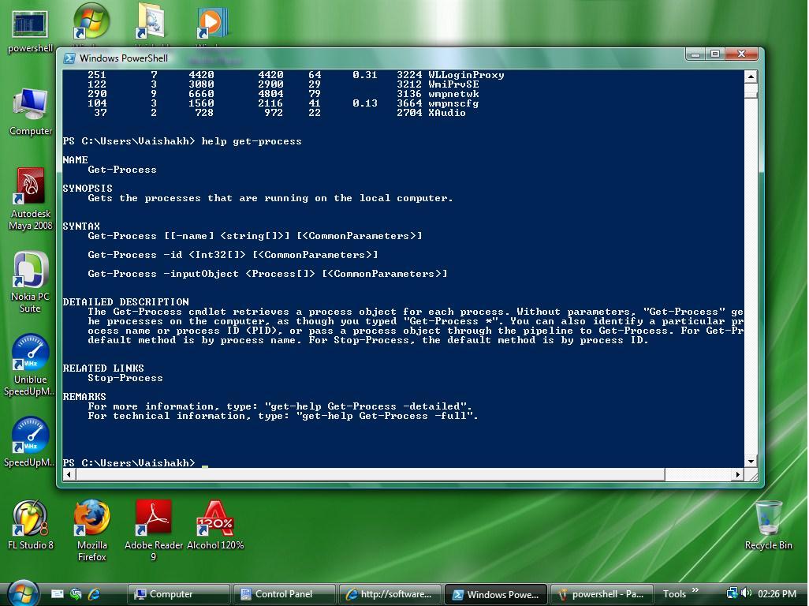Launch FL Studio 8 from desktop
This screenshot has width=809, height=606.
[30, 519]
